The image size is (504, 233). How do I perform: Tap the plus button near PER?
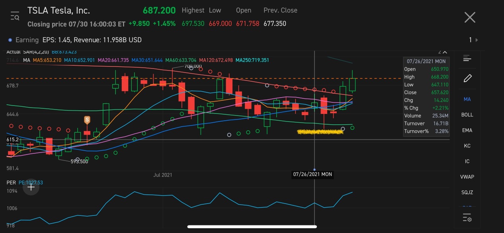pos(31,187)
